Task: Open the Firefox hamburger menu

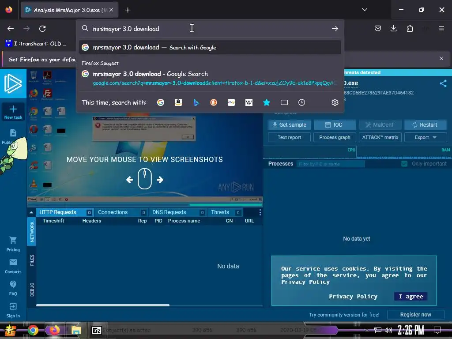Action: [x=441, y=28]
